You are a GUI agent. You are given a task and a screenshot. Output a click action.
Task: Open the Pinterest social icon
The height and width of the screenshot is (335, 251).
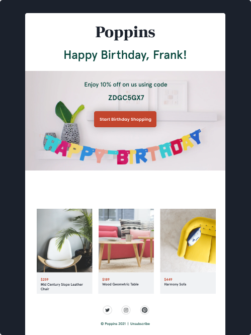tap(145, 310)
